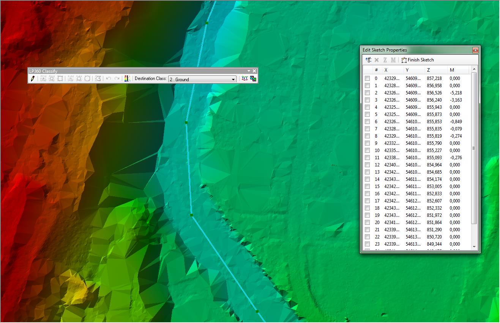Select M value -0,849
500x323 pixels.
456,122
